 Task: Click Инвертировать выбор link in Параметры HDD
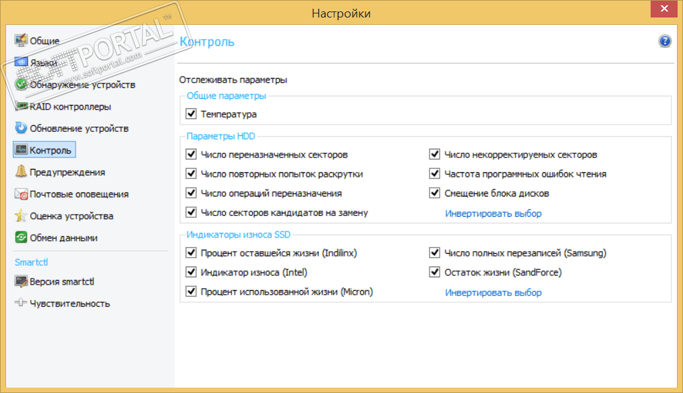(493, 213)
